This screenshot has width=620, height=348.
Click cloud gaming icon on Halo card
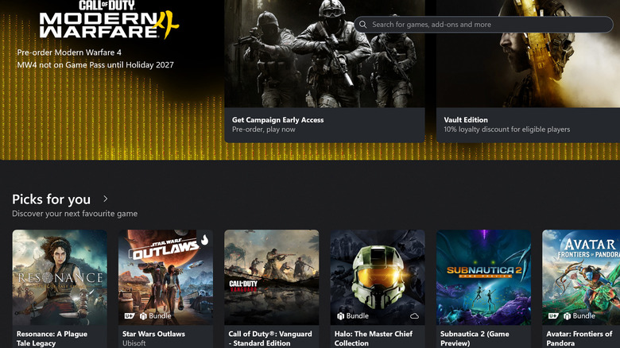[x=414, y=316]
